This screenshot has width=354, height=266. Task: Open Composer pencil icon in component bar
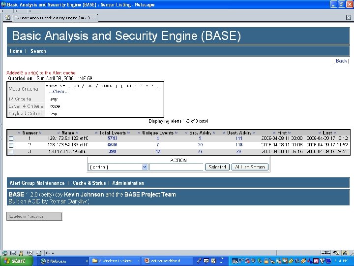(x=29, y=253)
